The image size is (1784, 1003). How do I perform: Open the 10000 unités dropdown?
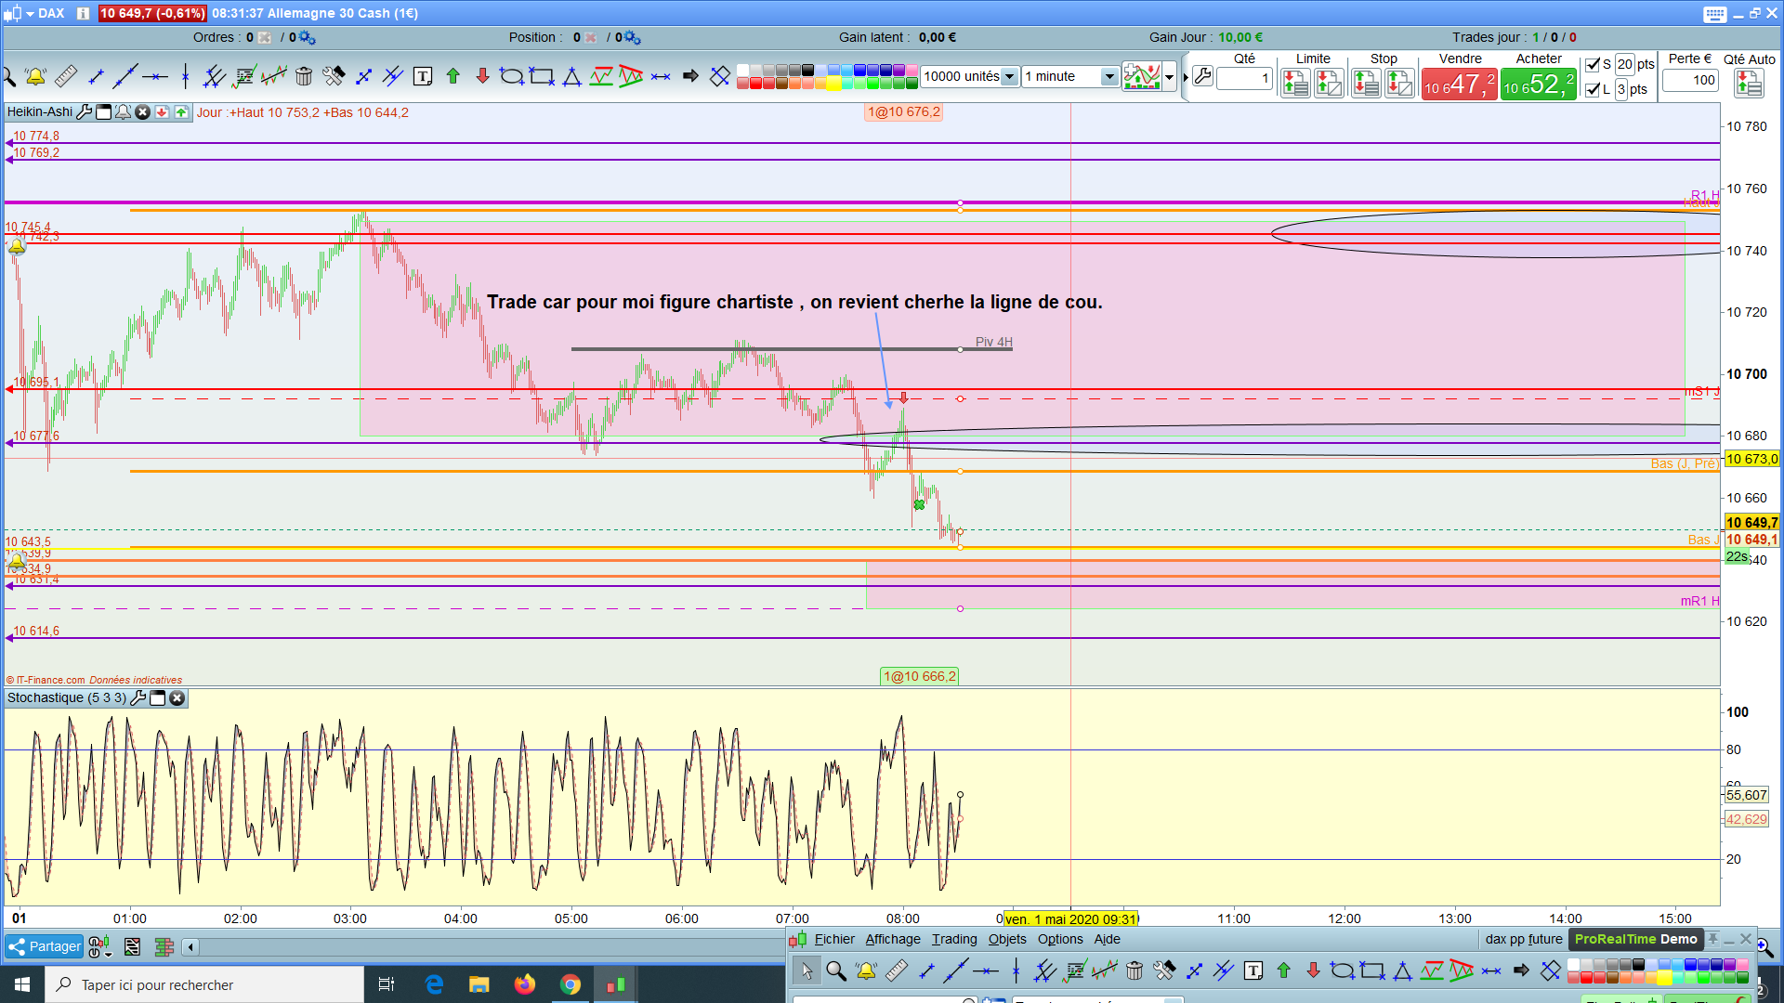pos(1009,77)
